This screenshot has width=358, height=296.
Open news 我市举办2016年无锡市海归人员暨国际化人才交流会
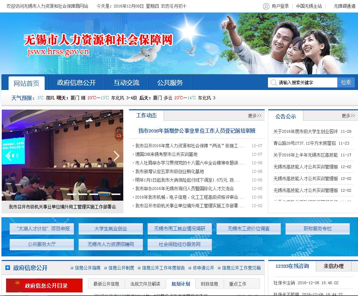[184, 189]
